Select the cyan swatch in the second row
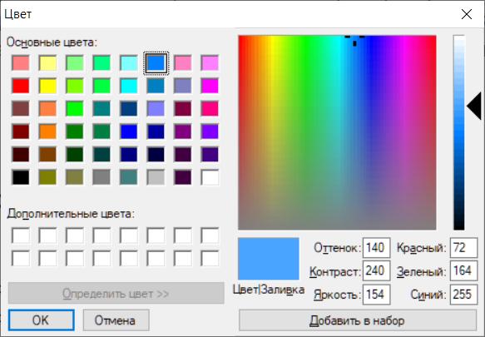Image resolution: width=485 pixels, height=337 pixels. coord(129,86)
